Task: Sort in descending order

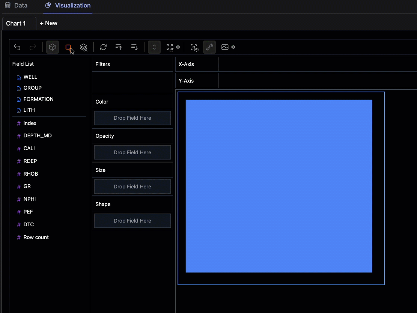Action: click(134, 47)
